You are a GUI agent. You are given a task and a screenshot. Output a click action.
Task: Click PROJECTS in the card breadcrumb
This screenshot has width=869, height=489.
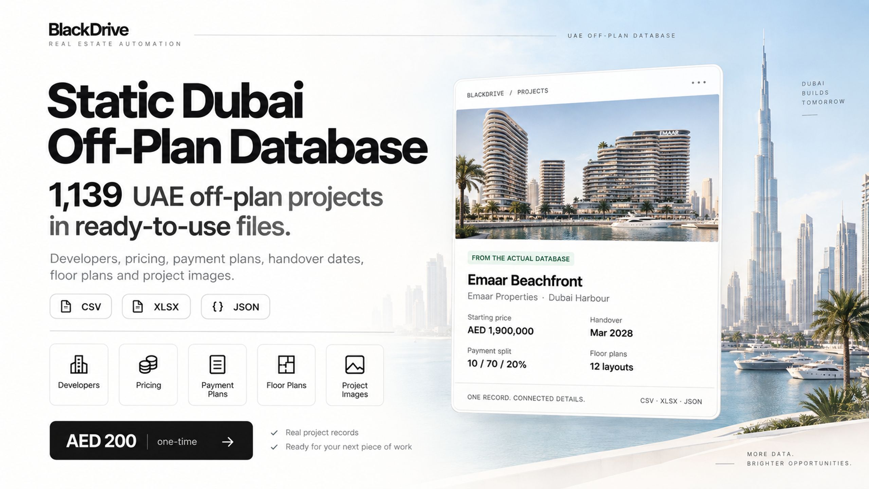pos(532,91)
